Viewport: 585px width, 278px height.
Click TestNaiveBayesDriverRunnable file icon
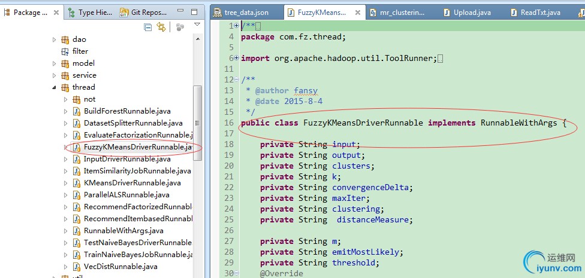pyautogui.click(x=77, y=243)
